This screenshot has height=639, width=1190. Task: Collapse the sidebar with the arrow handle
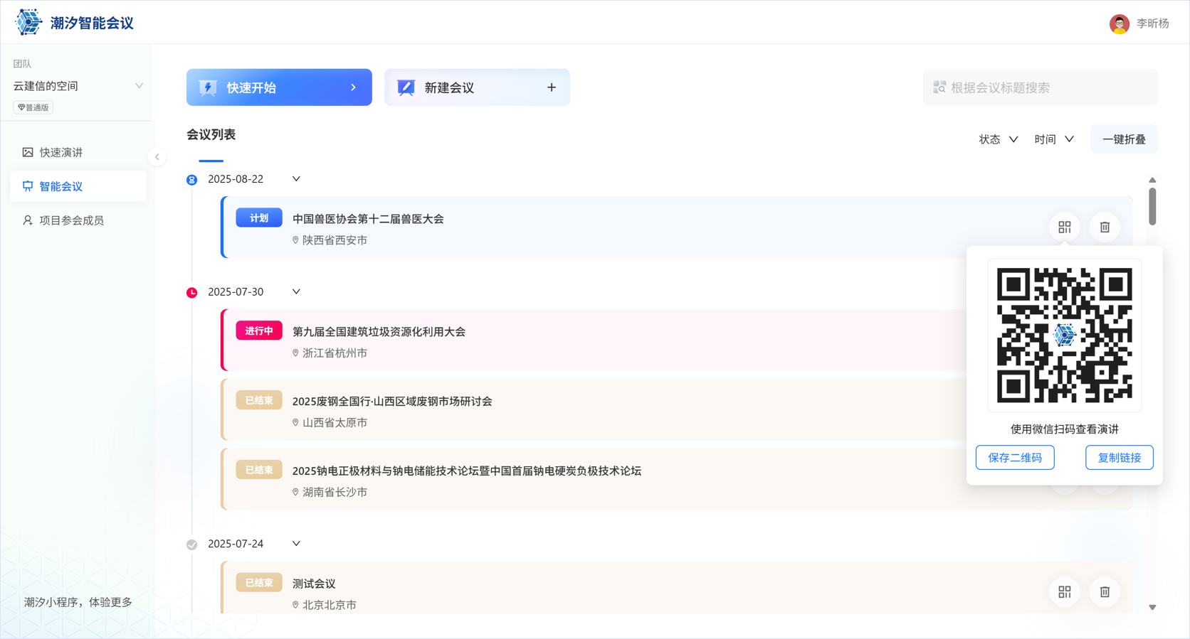pos(157,157)
